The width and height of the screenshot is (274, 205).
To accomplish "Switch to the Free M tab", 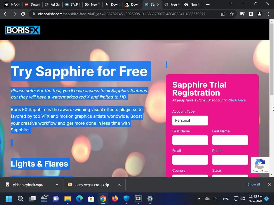I will [172, 5].
